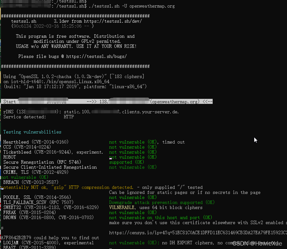Click the 'Testing vulnerabilities' heading
Screen dimensions: 287x249
32,132
